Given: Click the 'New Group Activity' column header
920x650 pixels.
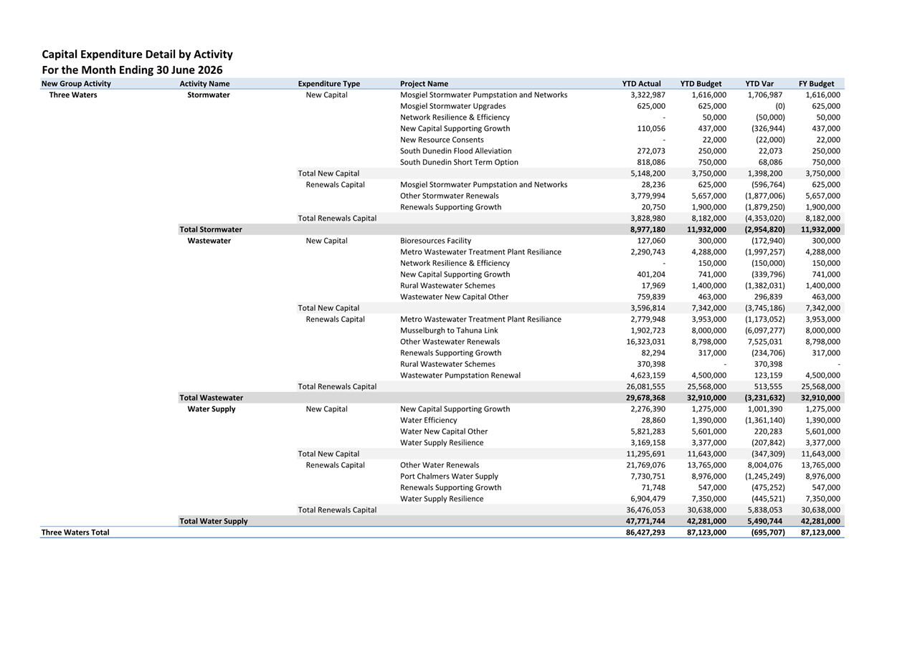Looking at the screenshot, I should coord(76,84).
